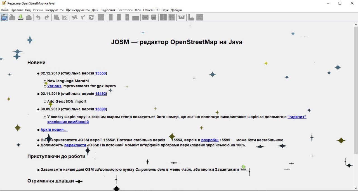
Task: Click the circular-arrows refresh icon
Action: 91,17
